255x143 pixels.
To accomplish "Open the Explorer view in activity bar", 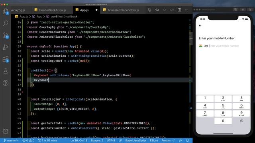I will [6, 12].
